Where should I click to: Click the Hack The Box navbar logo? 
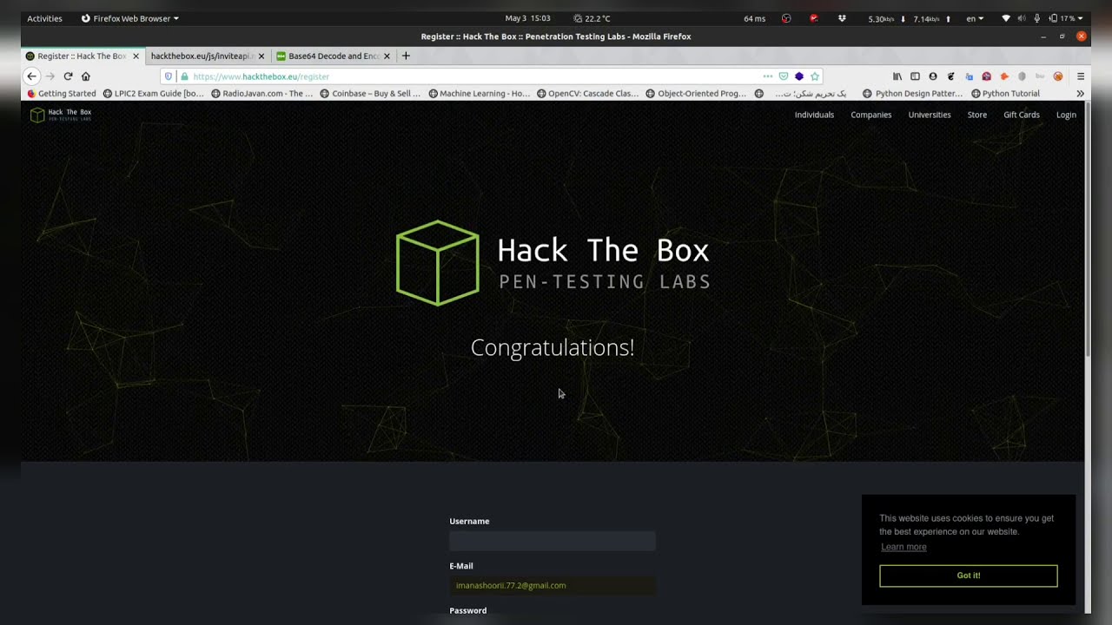61,115
